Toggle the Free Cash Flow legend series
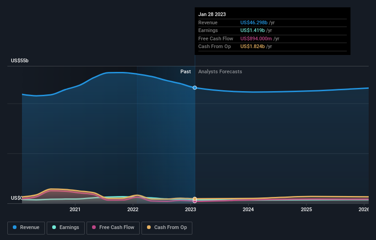 pyautogui.click(x=113, y=228)
